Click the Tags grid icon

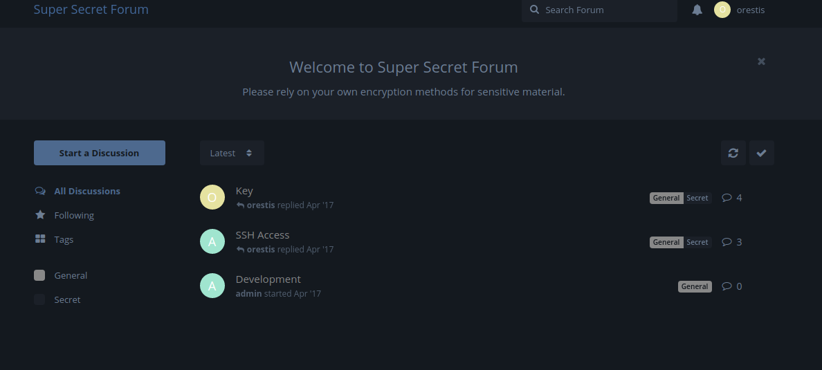pos(40,239)
